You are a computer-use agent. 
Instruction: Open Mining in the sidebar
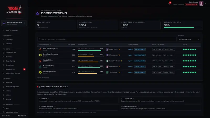[x=8, y=91]
